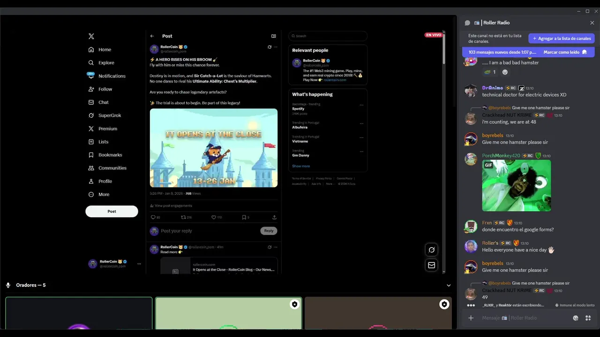
Task: Open the Follow page in sidebar
Action: pyautogui.click(x=100, y=89)
